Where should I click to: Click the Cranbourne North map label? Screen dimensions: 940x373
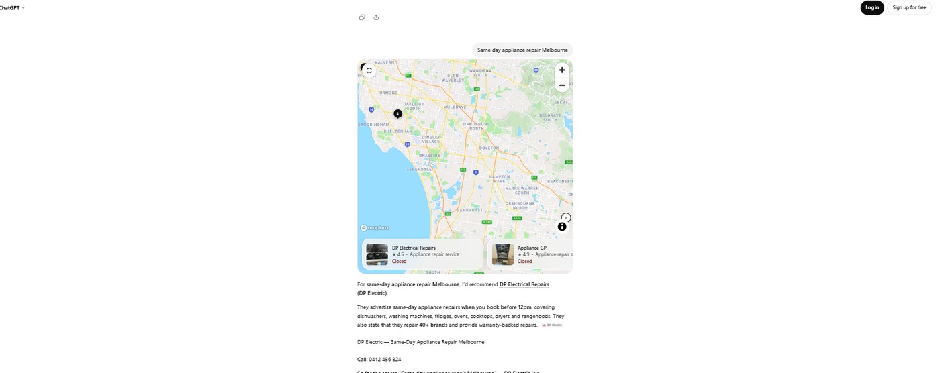point(518,205)
